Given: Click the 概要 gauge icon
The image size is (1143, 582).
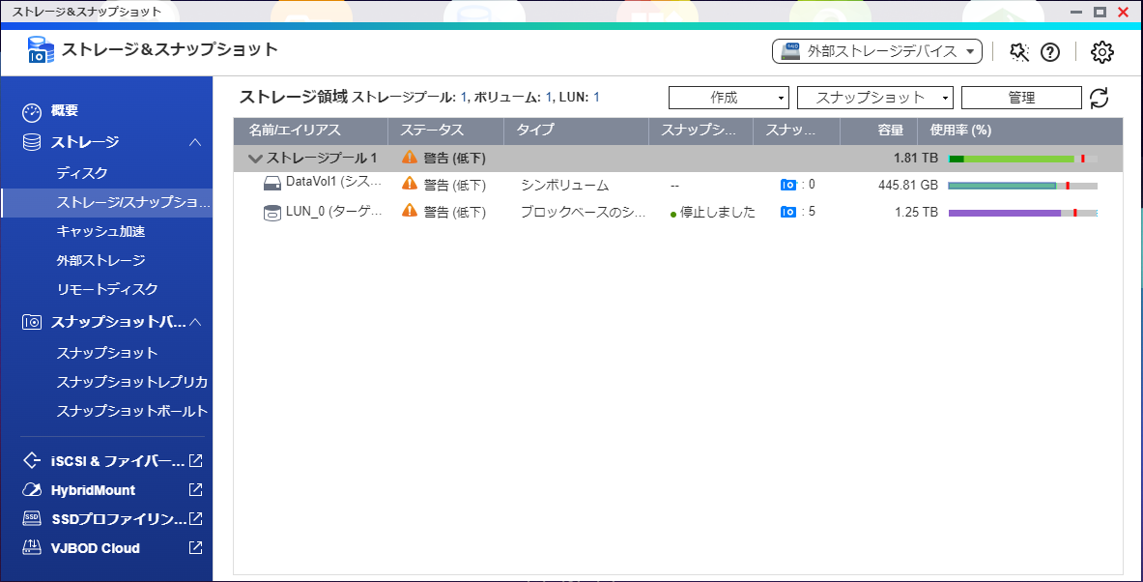Looking at the screenshot, I should click(32, 112).
